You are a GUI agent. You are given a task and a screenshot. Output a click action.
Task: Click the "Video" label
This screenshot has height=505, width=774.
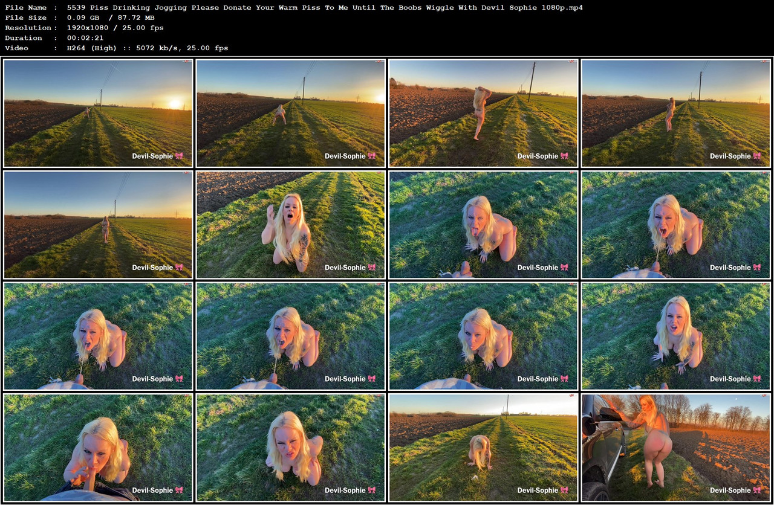point(16,48)
